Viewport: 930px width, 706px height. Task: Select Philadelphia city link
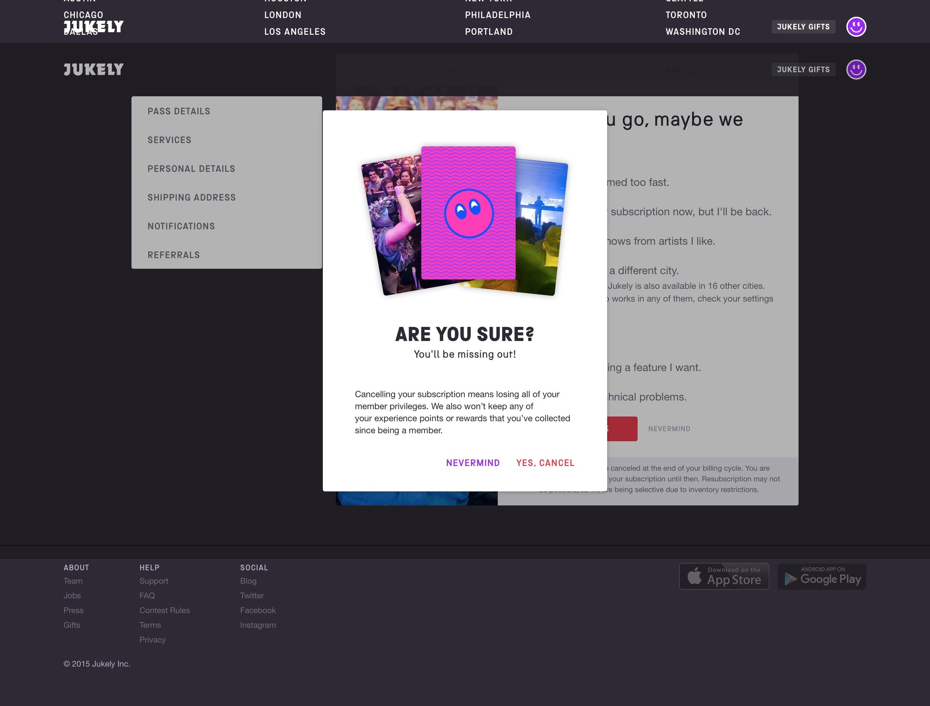coord(498,15)
